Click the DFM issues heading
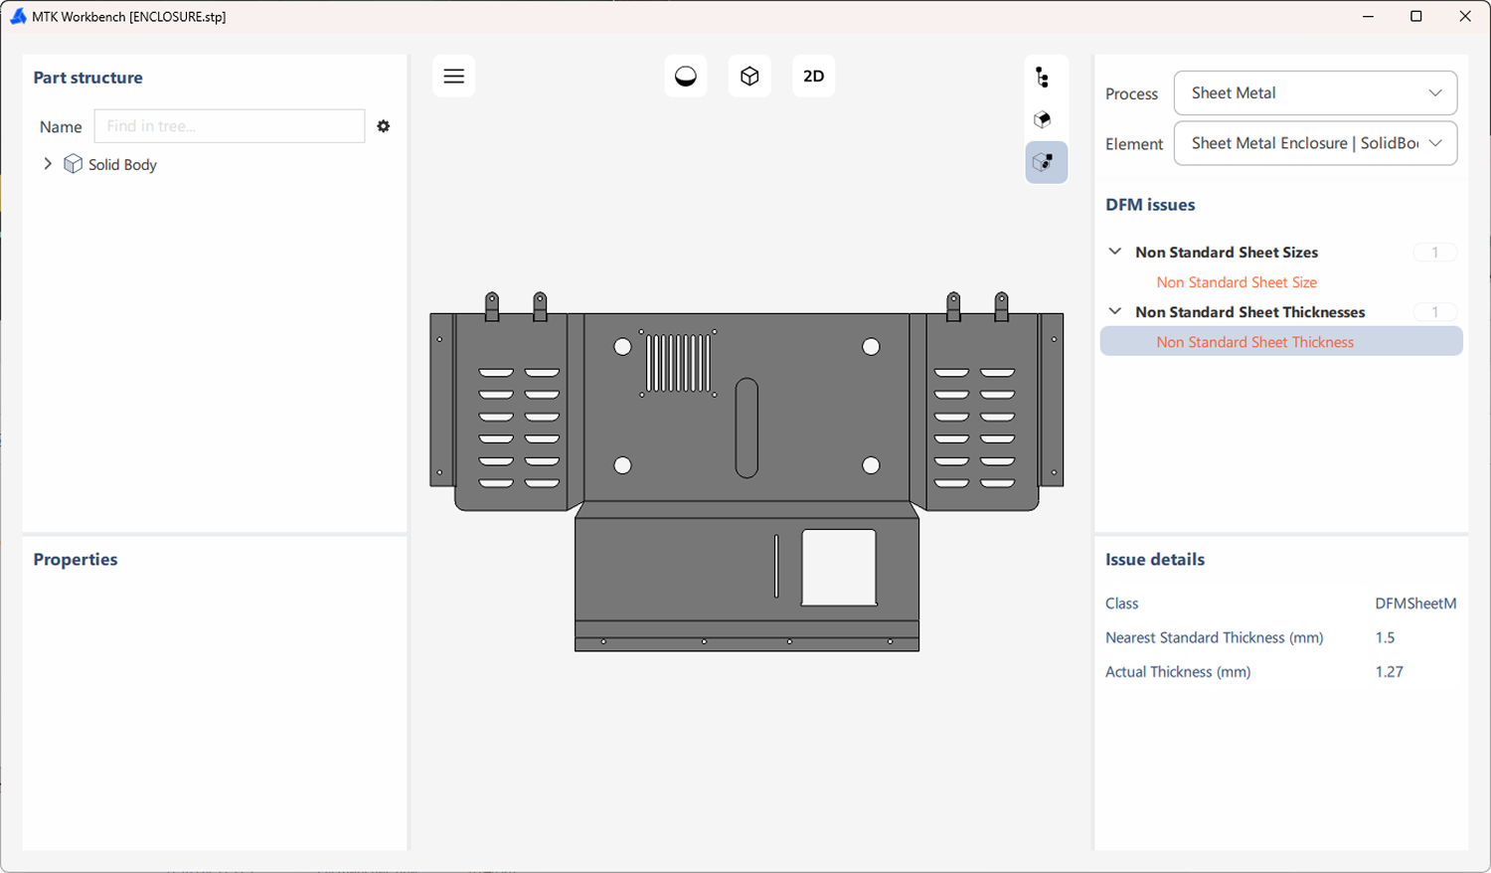Image resolution: width=1491 pixels, height=873 pixels. click(x=1150, y=205)
